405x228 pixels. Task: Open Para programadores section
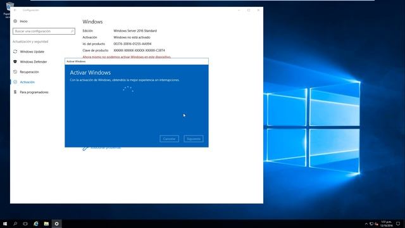pos(34,92)
